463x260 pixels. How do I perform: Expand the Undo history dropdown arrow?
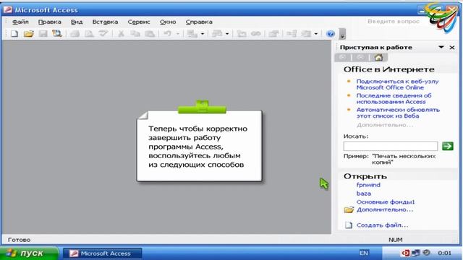178,34
